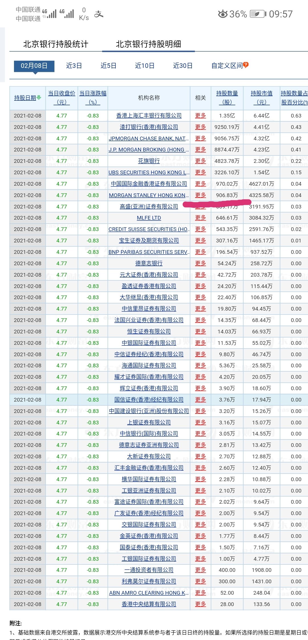Switch to 北京银行持股明细 tab
The width and height of the screenshot is (308, 640).
click(148, 44)
